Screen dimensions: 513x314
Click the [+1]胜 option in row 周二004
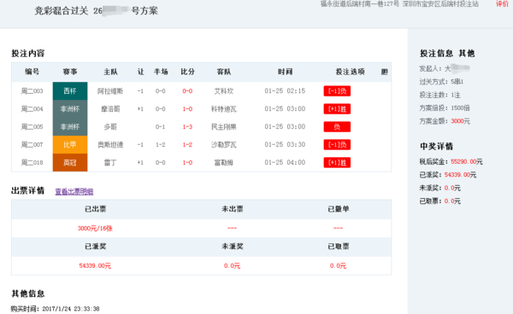[x=337, y=109]
